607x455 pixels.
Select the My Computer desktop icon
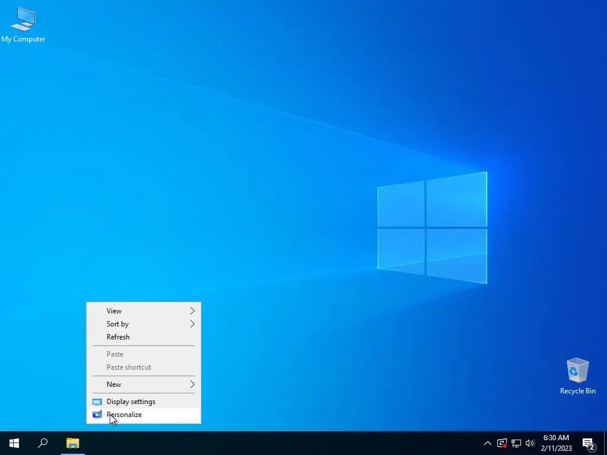tap(23, 25)
